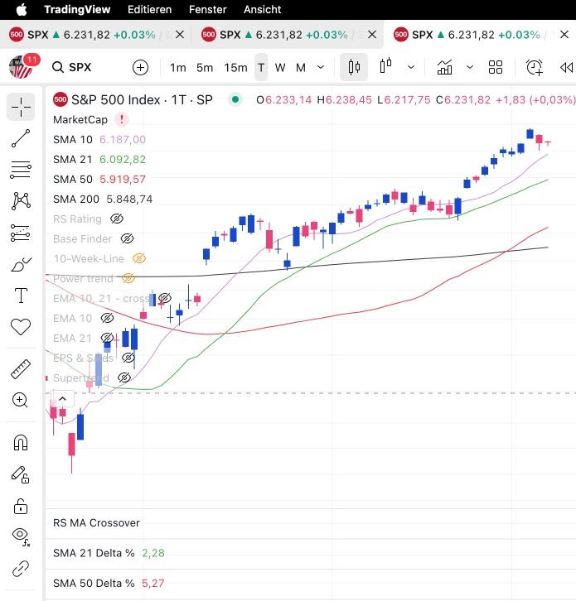The height and width of the screenshot is (601, 576).
Task: Open the Ansicht menu
Action: coord(262,9)
